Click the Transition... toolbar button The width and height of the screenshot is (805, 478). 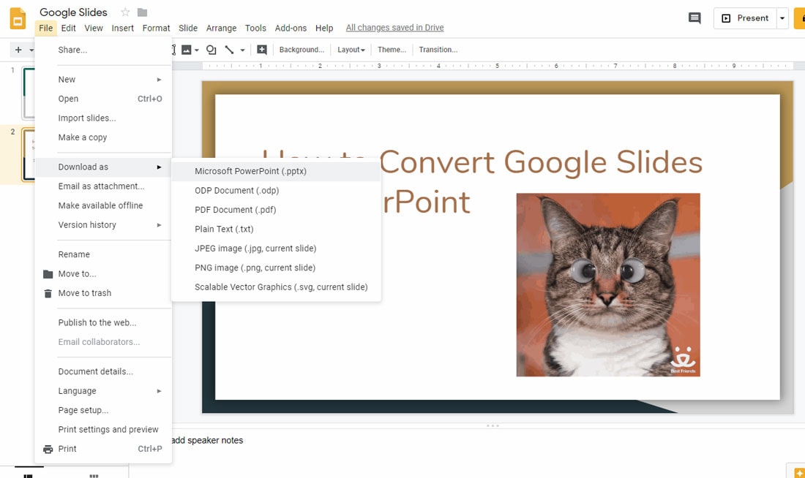[438, 50]
